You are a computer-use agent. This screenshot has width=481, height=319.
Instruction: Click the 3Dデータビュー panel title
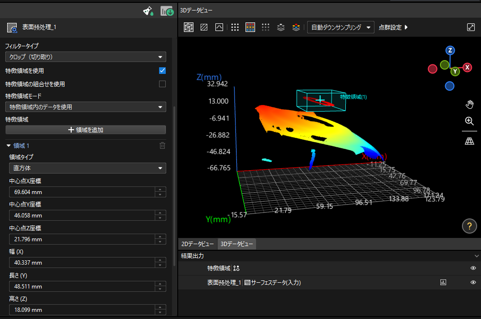click(196, 10)
